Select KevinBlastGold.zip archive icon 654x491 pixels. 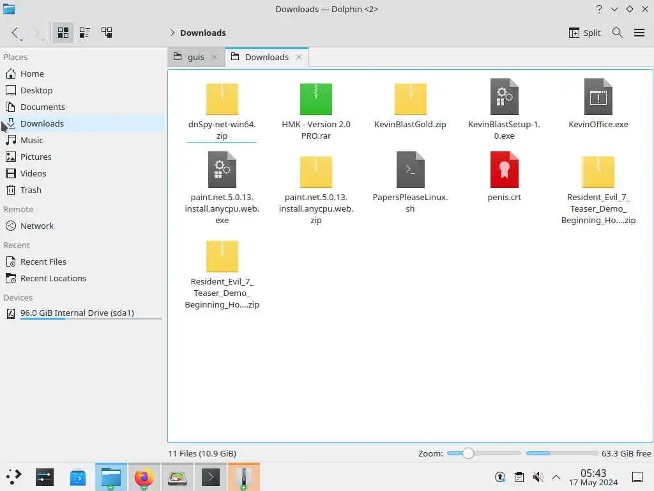tap(410, 99)
